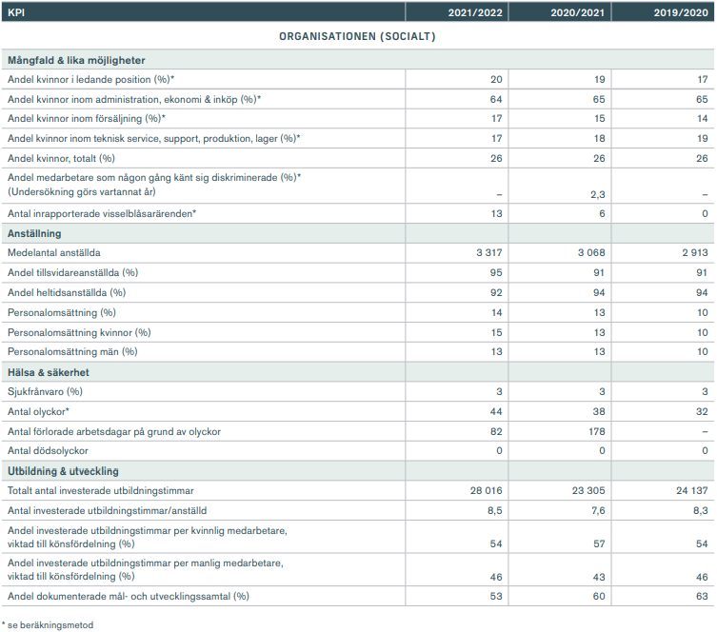
Task: Select the Andel heltidsanställda label
Action: click(x=67, y=293)
